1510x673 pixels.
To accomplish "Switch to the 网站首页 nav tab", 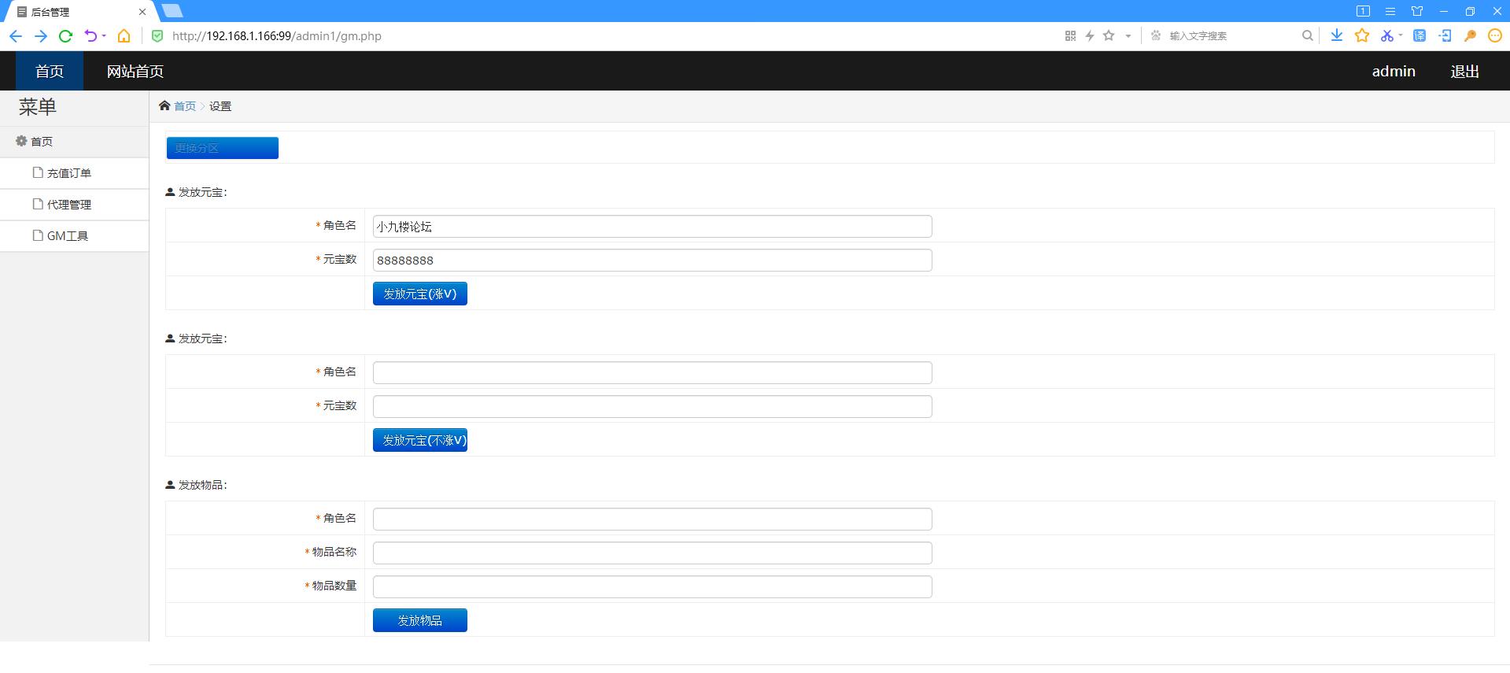I will tap(135, 72).
